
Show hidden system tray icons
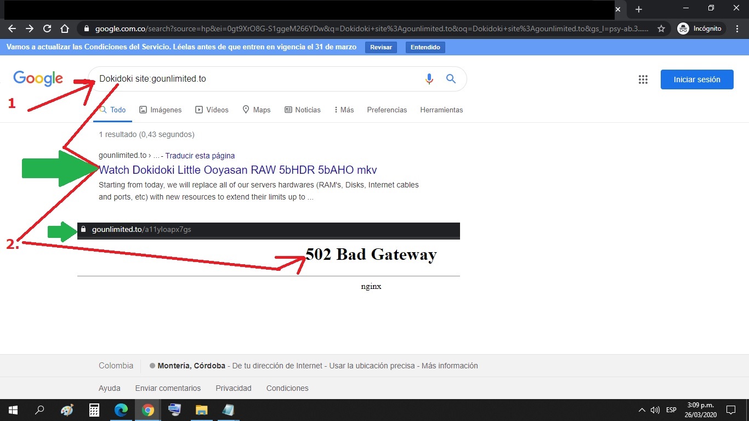click(x=642, y=410)
